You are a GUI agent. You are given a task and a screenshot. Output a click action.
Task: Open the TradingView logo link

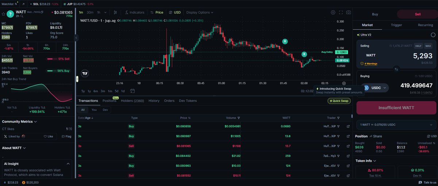(x=85, y=73)
